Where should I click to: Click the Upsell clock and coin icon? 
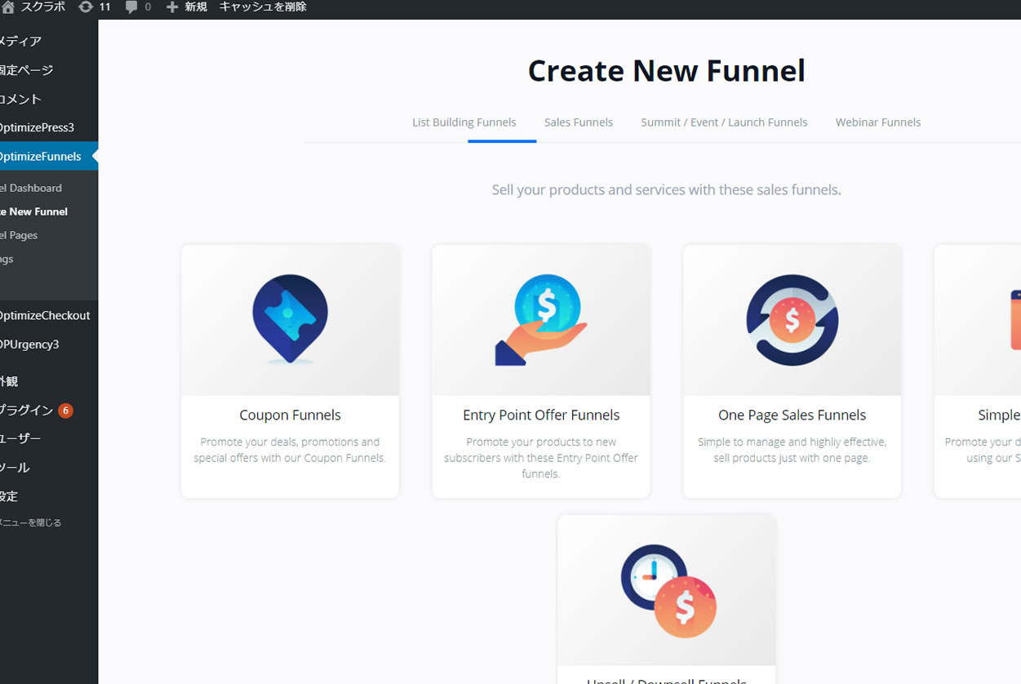click(668, 591)
